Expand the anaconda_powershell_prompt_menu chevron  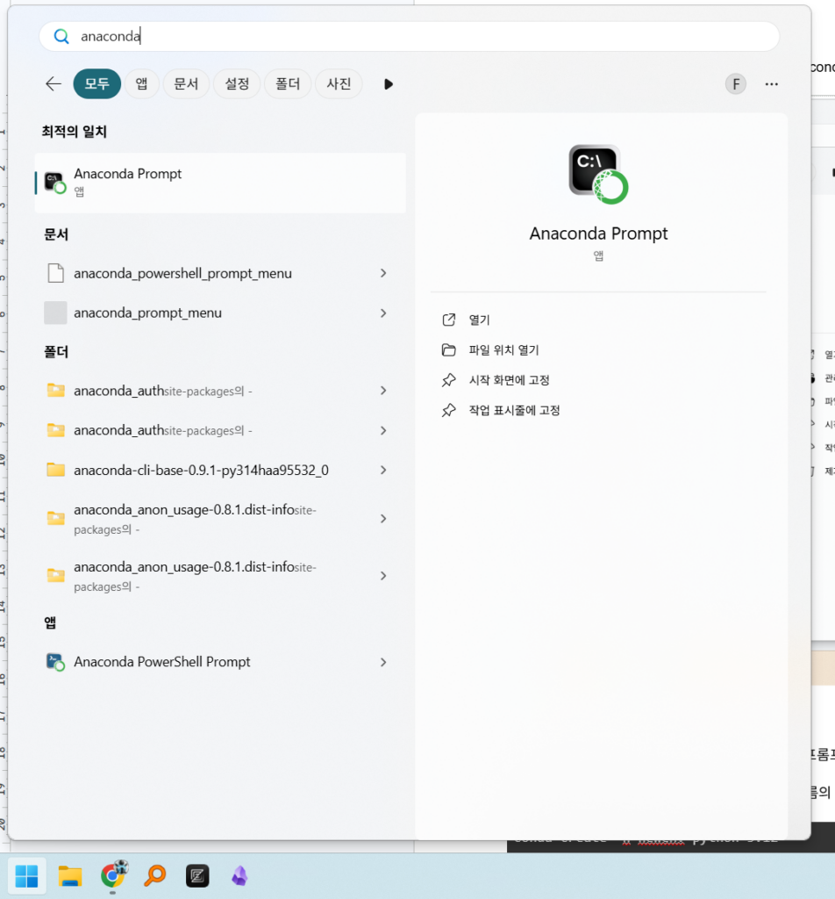[x=383, y=274]
